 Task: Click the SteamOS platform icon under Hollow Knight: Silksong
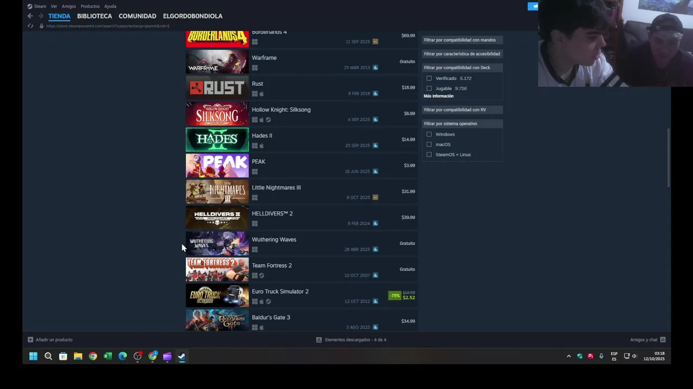tap(268, 120)
